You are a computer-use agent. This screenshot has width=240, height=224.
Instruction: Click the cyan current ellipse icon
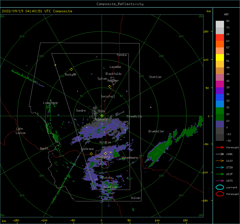coord(220,187)
